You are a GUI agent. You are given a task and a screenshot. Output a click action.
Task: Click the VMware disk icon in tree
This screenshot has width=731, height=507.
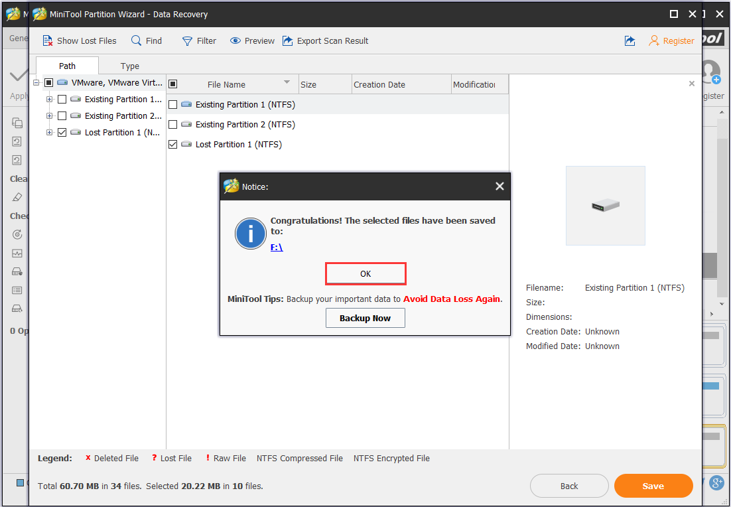point(62,82)
